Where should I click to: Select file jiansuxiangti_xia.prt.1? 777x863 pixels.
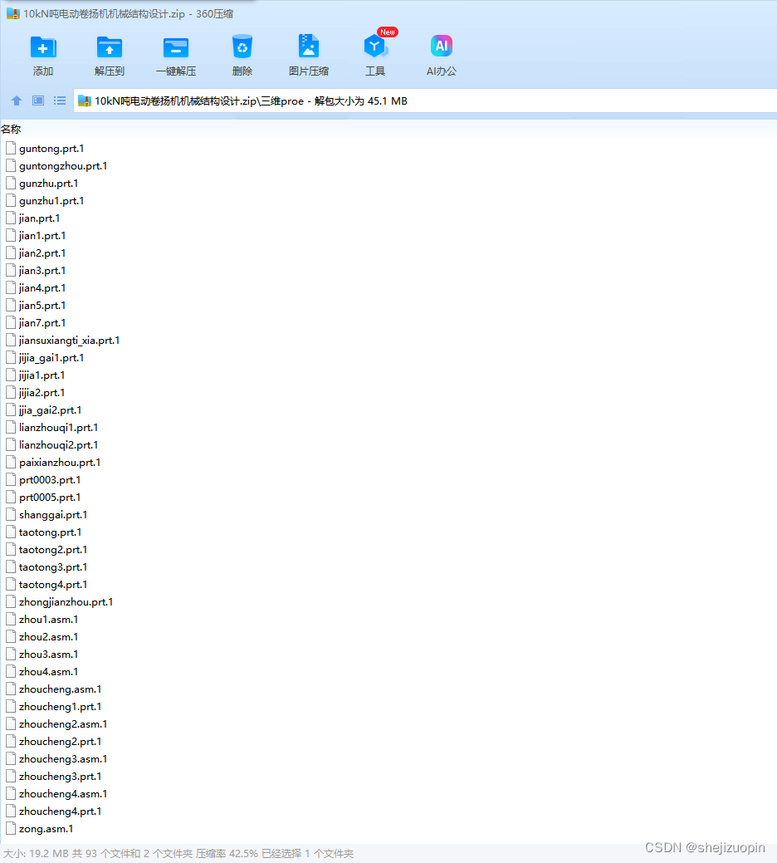[63, 341]
